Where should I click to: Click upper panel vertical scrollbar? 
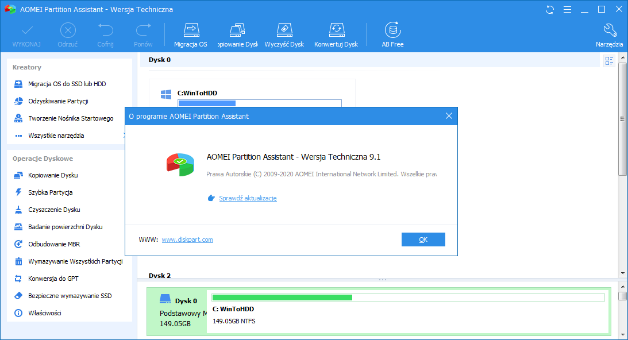pyautogui.click(x=622, y=119)
